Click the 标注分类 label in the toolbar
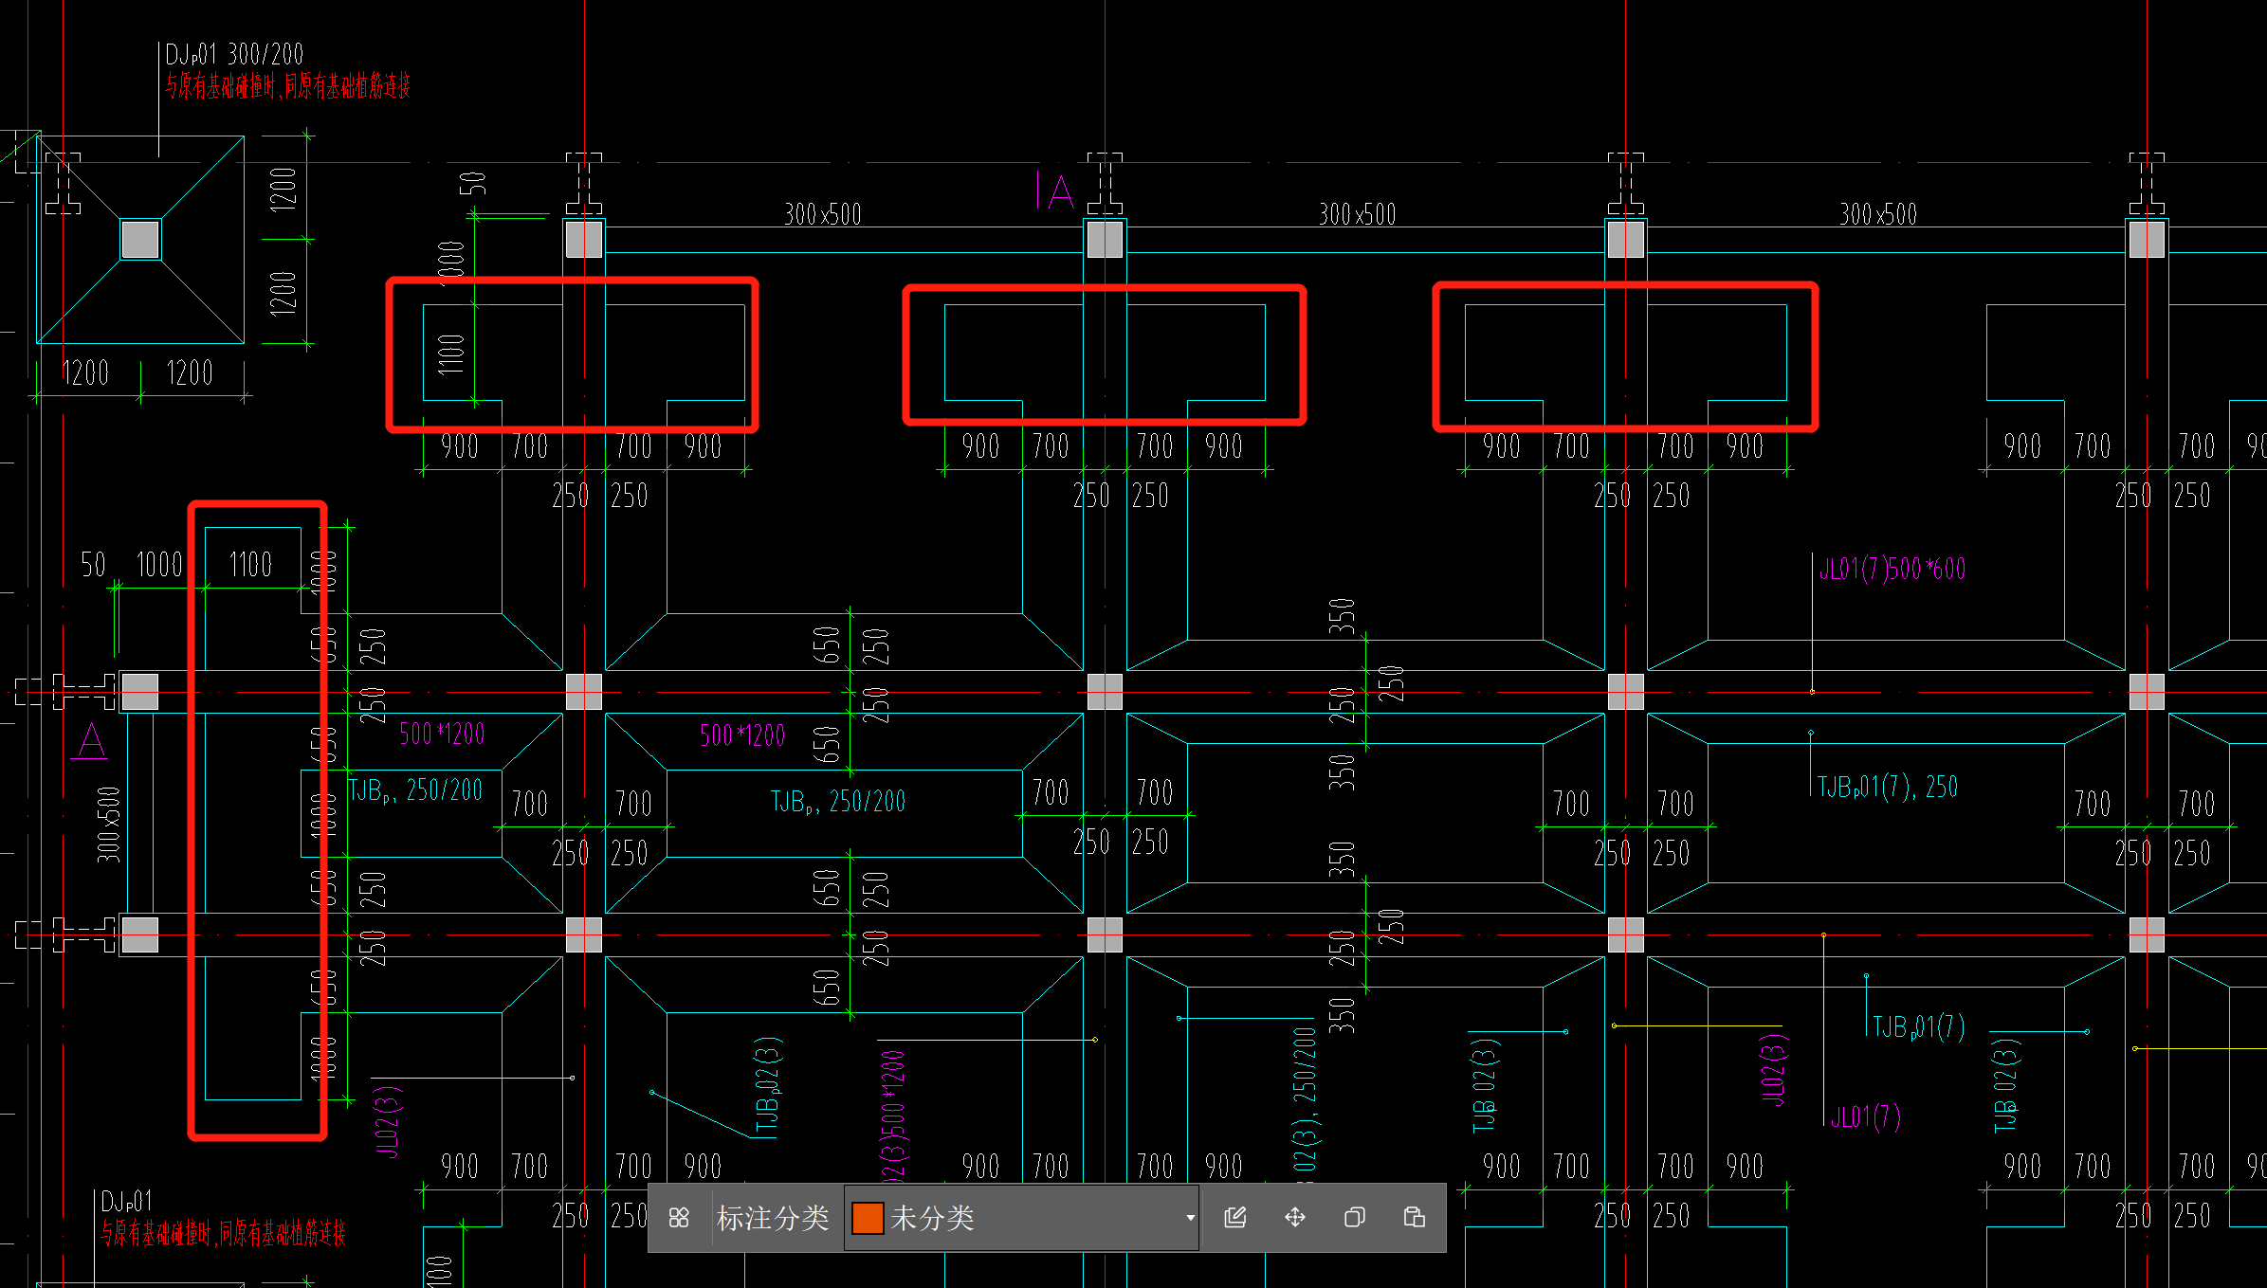 [x=773, y=1218]
